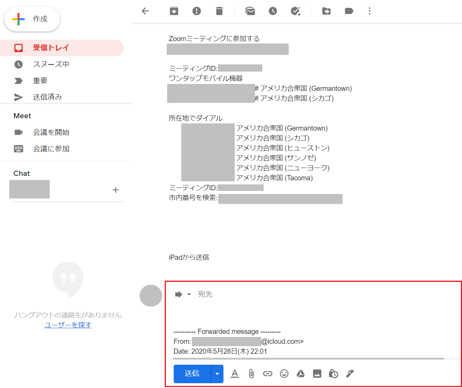Click the Date: 2020年5月28日(木) 22:01 line
The image size is (462, 388).
coord(220,351)
